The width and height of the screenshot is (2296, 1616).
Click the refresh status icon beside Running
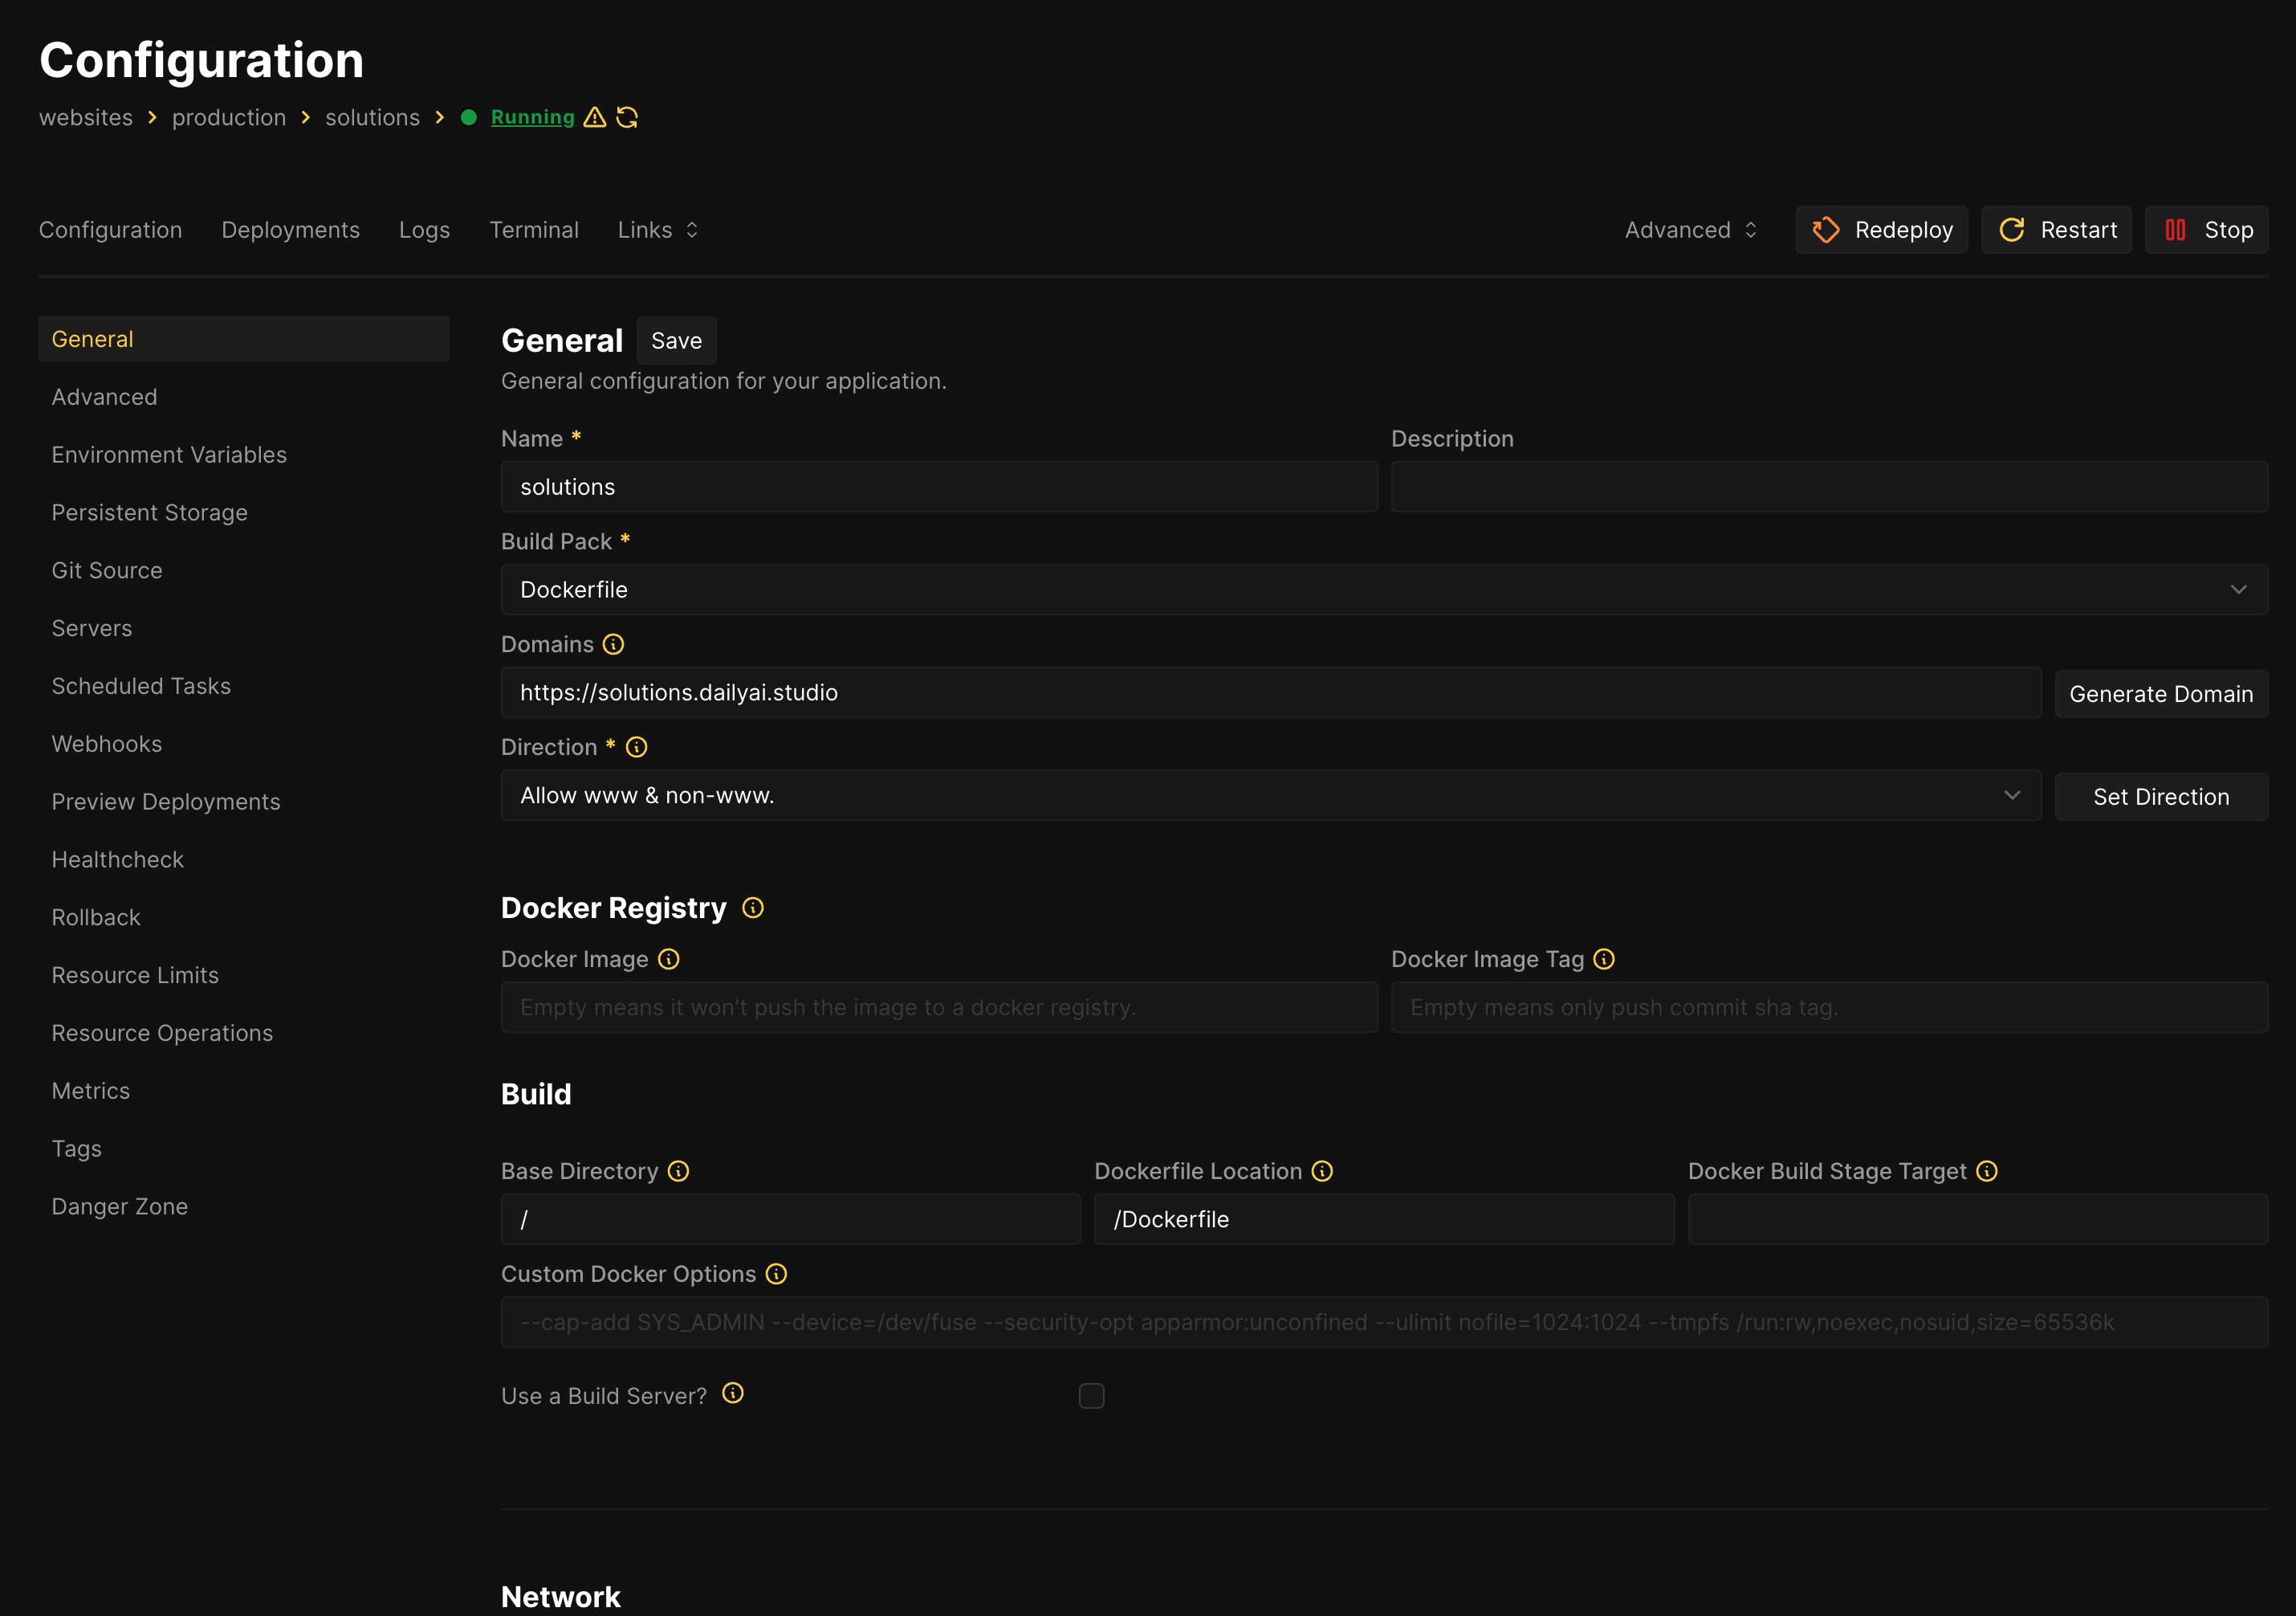[627, 117]
